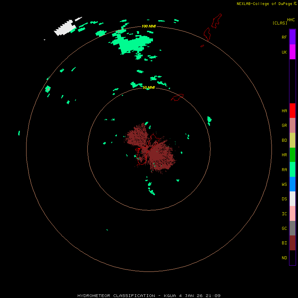Image resolution: width=298 pixels, height=298 pixels.
Task: Click the UK legend label
Action: (x=284, y=52)
